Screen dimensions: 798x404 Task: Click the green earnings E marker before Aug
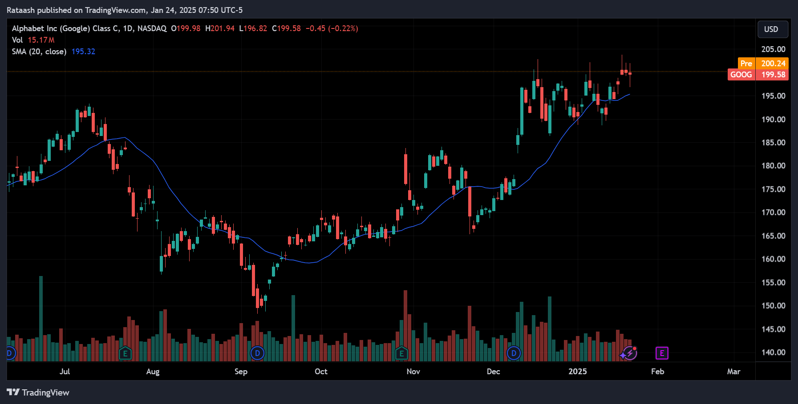125,353
